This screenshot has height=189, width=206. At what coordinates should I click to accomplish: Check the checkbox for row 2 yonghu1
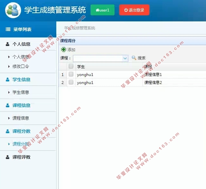pos(71,82)
